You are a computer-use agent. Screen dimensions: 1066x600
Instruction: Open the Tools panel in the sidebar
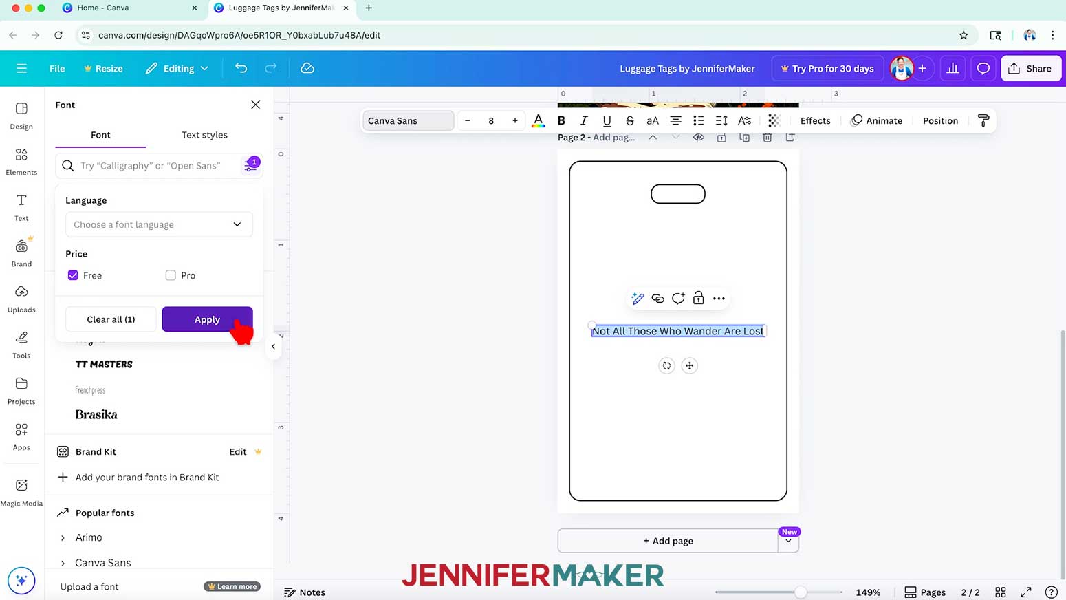click(x=21, y=345)
